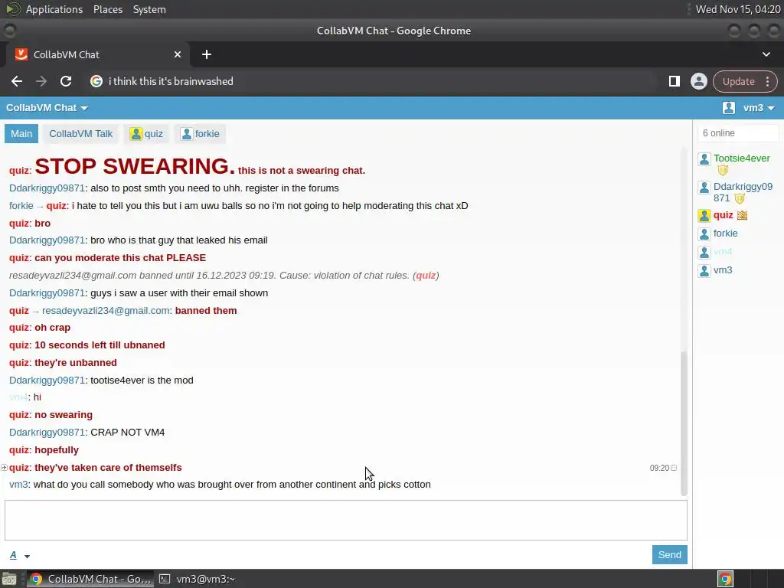Expand the text formatting dropdown arrow
The image size is (784, 588).
pyautogui.click(x=27, y=556)
